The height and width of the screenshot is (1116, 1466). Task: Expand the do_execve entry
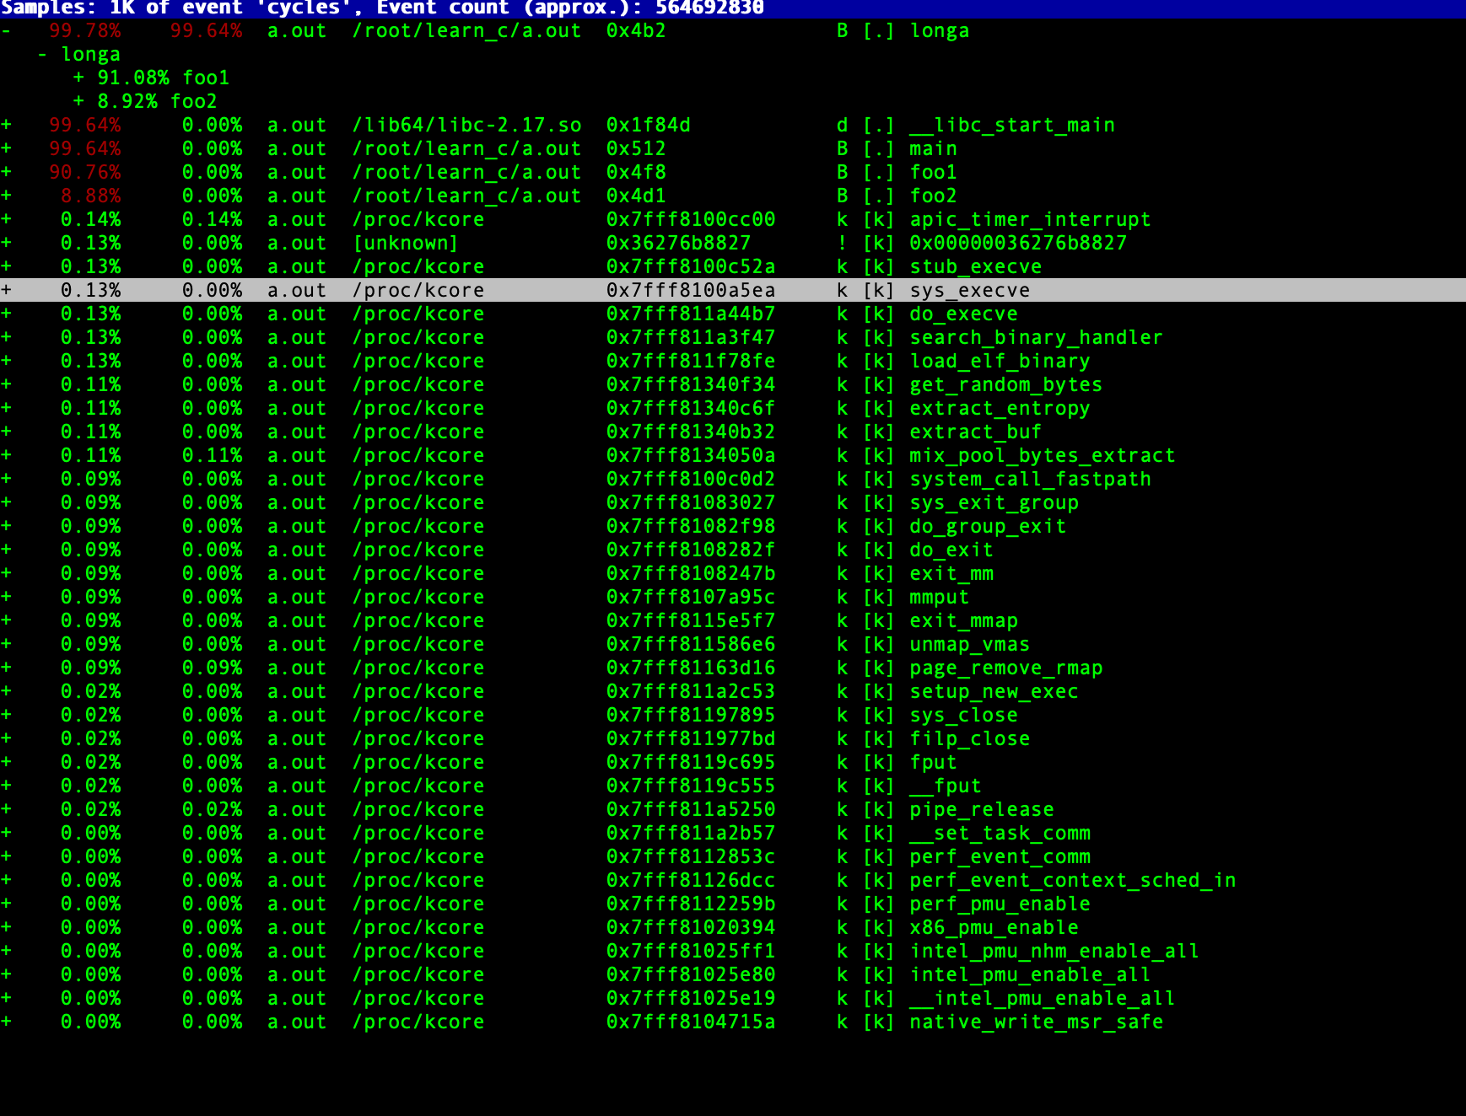7,314
